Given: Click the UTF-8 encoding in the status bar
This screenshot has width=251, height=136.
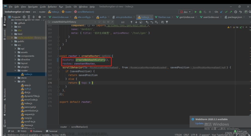Looking at the screenshot, I should point(194,135).
